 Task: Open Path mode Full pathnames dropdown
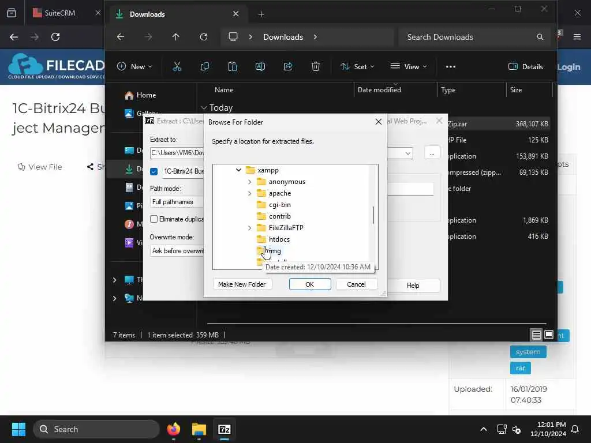pyautogui.click(x=177, y=202)
